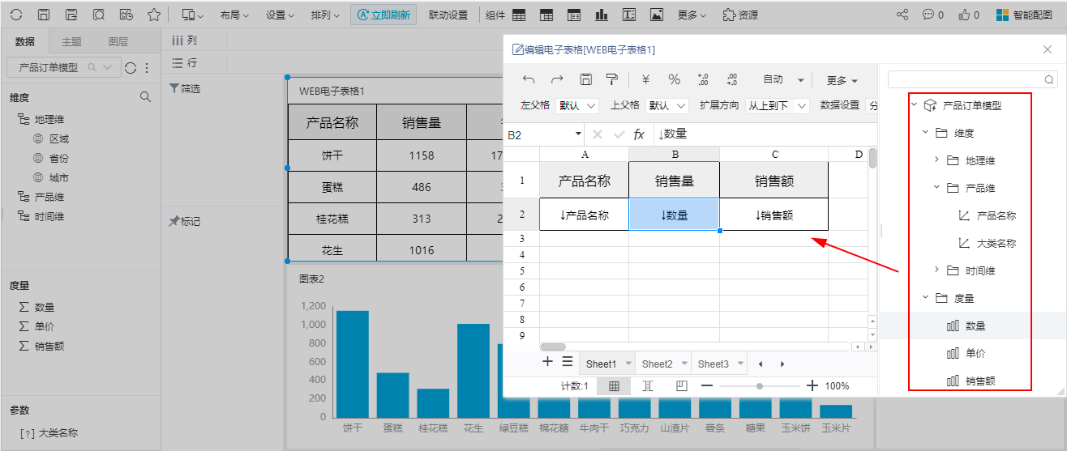Select the normal grid view icon in status bar
1067x451 pixels.
click(614, 386)
